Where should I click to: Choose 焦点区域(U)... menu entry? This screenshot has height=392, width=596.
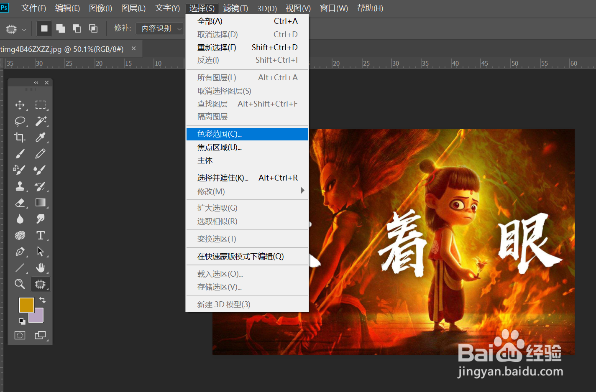pyautogui.click(x=247, y=148)
